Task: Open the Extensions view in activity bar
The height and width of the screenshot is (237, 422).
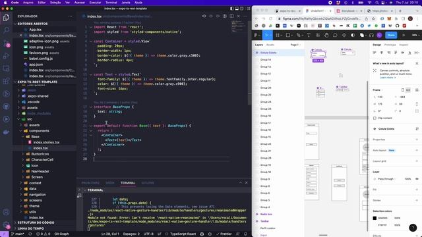Action: tap(6, 81)
